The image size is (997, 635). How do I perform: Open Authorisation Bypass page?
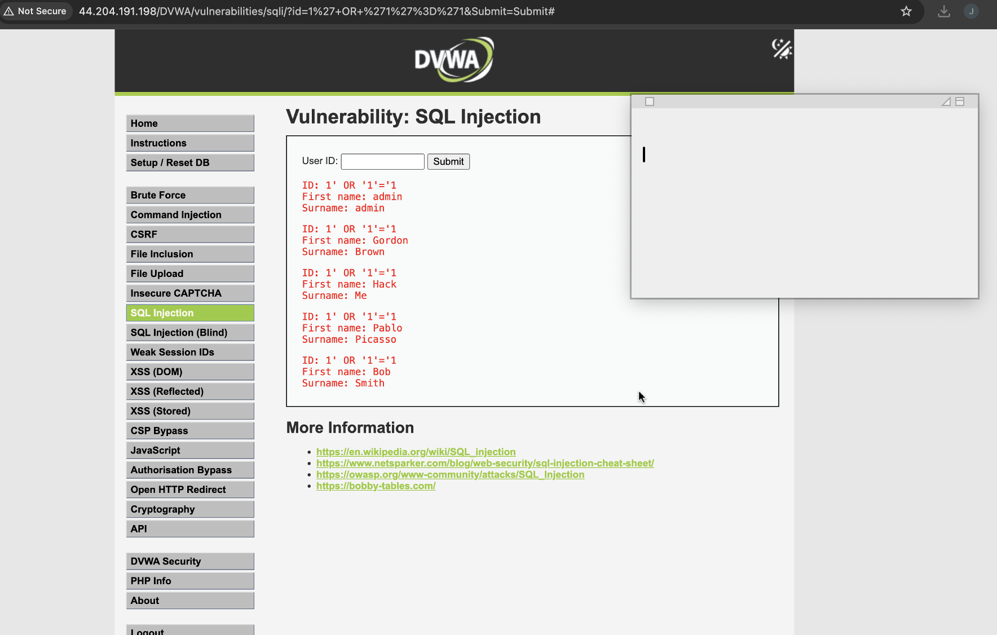click(x=190, y=470)
